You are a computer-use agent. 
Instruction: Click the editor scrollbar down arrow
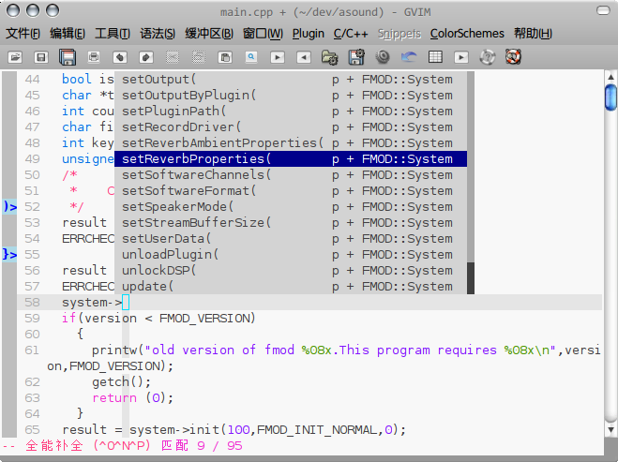[x=610, y=429]
